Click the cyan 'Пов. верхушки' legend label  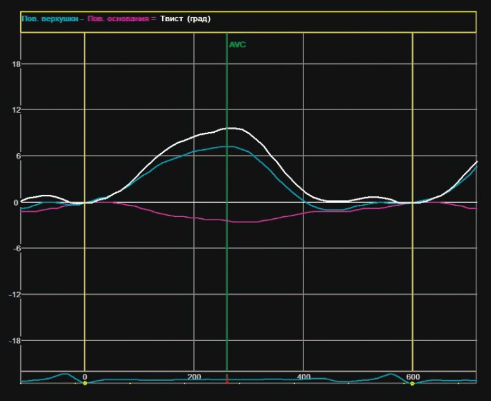tap(51, 19)
